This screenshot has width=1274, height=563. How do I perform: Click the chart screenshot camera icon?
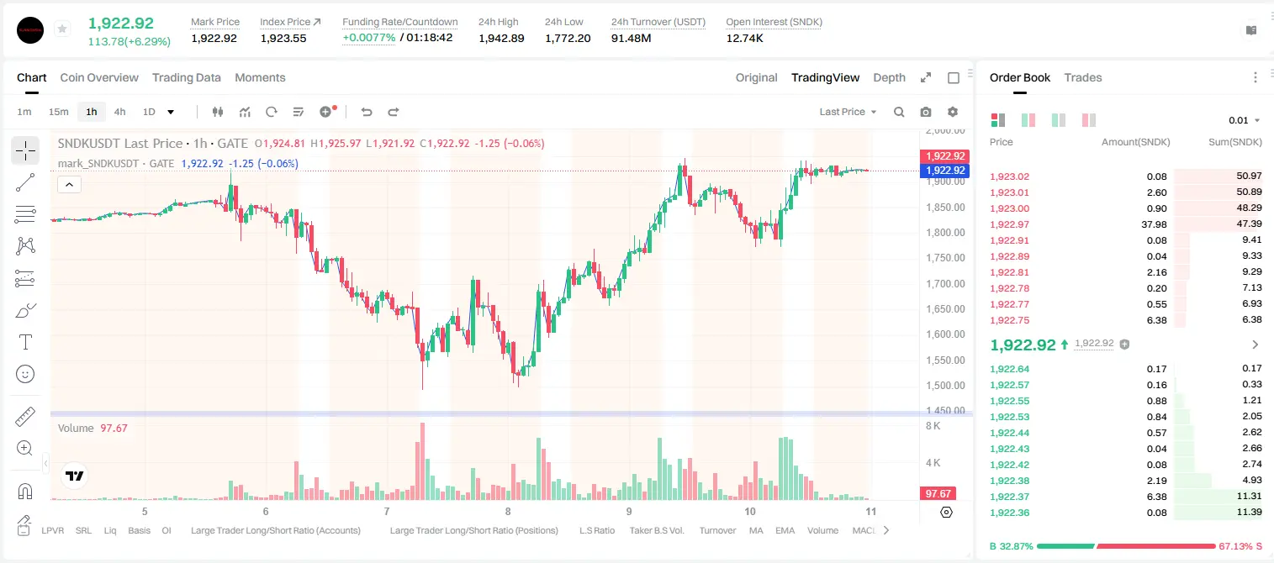[x=926, y=112]
